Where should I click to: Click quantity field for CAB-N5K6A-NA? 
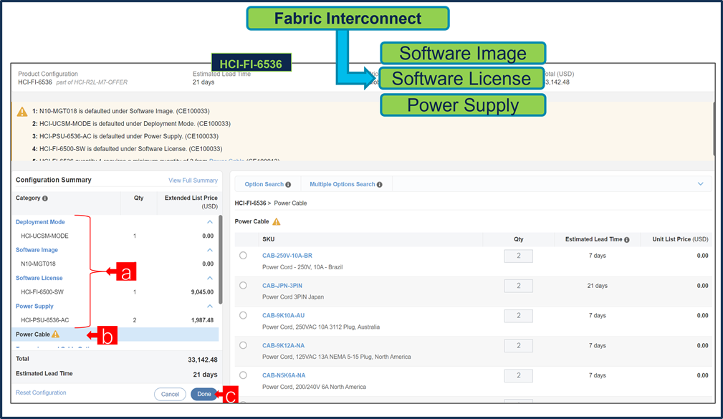[x=518, y=376]
